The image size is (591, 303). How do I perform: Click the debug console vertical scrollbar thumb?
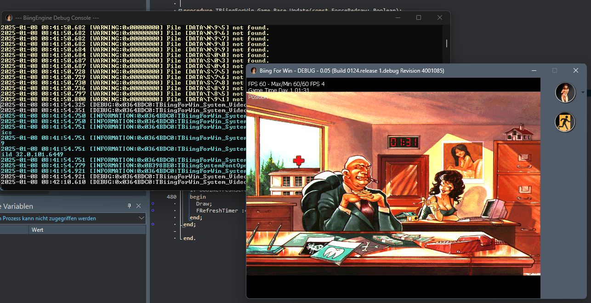446,43
